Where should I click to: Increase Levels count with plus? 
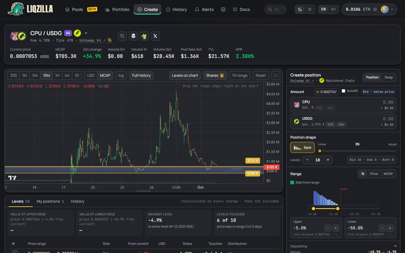click(328, 160)
